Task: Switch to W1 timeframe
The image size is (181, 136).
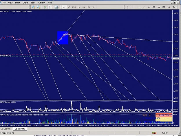Action: 94,7
